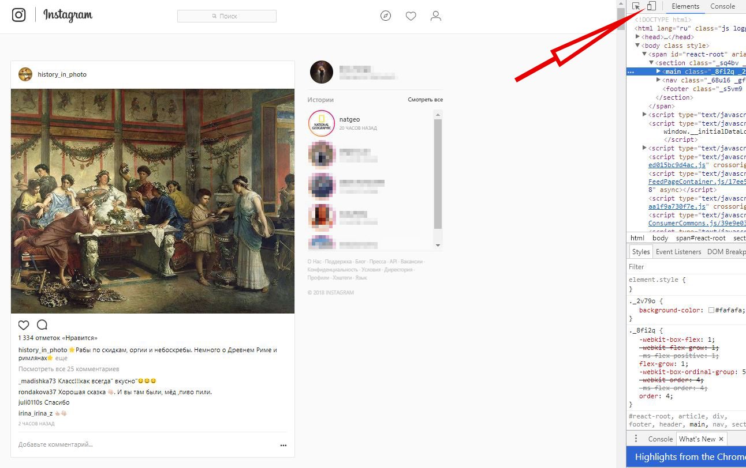Open the Explore compass icon
Viewport: 746px width, 468px height.
pos(386,16)
